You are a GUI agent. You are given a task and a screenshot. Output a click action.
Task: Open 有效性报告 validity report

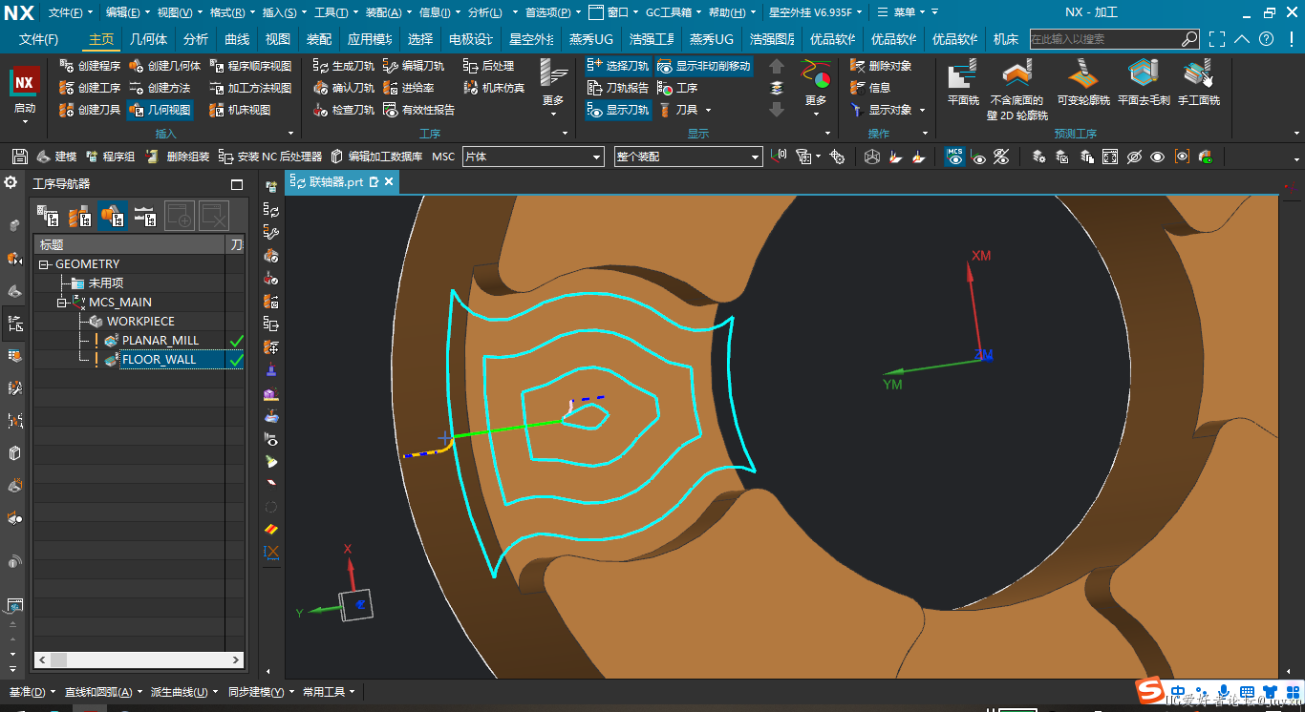pos(418,110)
